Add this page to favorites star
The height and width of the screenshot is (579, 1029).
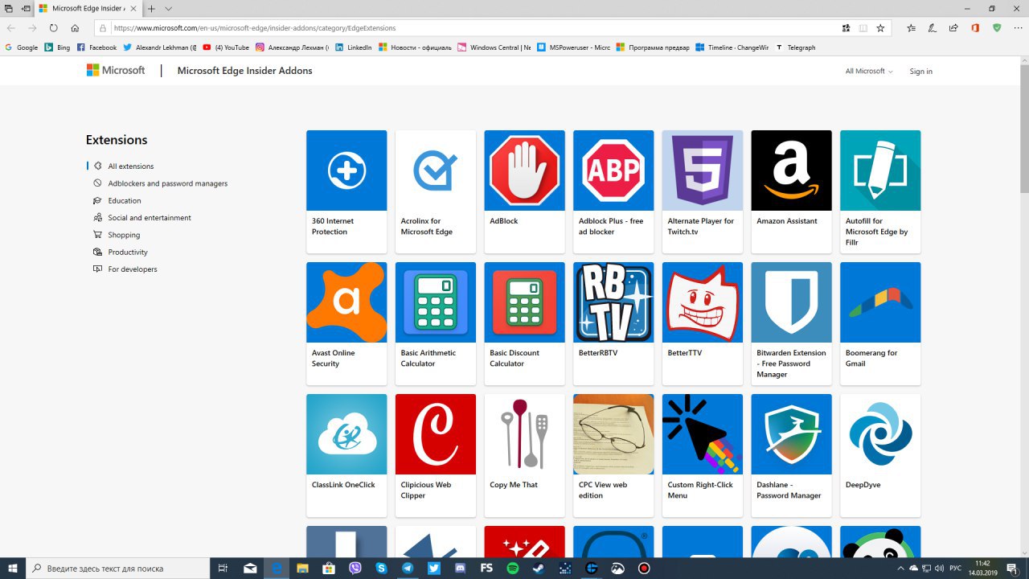tap(880, 27)
